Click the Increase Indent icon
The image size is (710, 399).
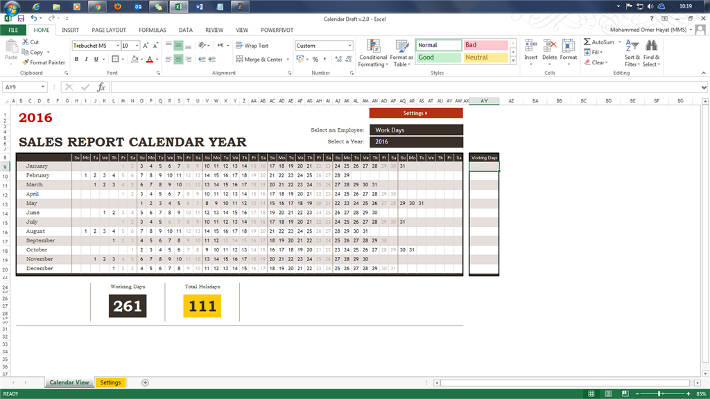[x=212, y=60]
